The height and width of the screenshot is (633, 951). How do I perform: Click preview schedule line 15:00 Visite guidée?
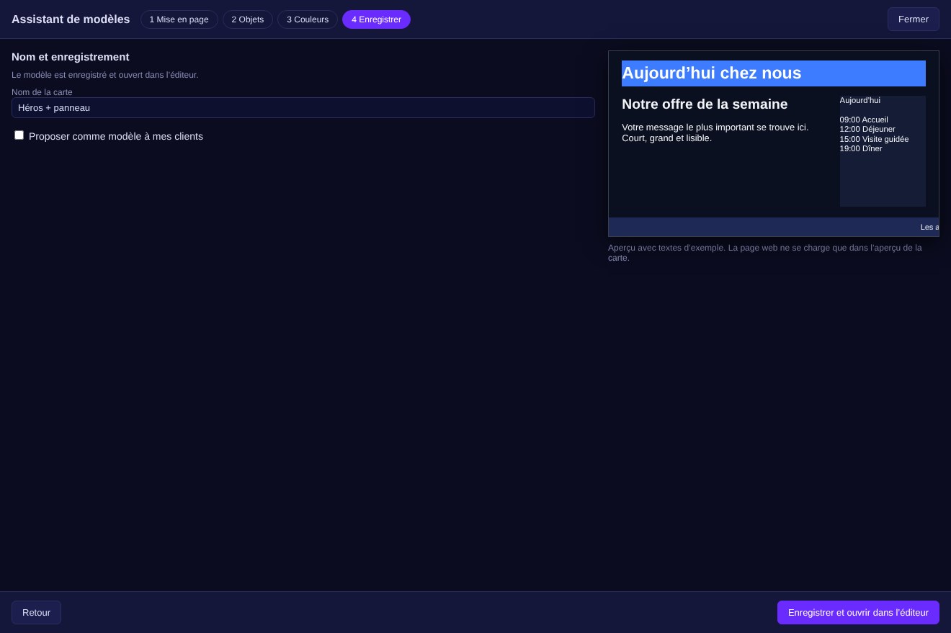pyautogui.click(x=874, y=139)
